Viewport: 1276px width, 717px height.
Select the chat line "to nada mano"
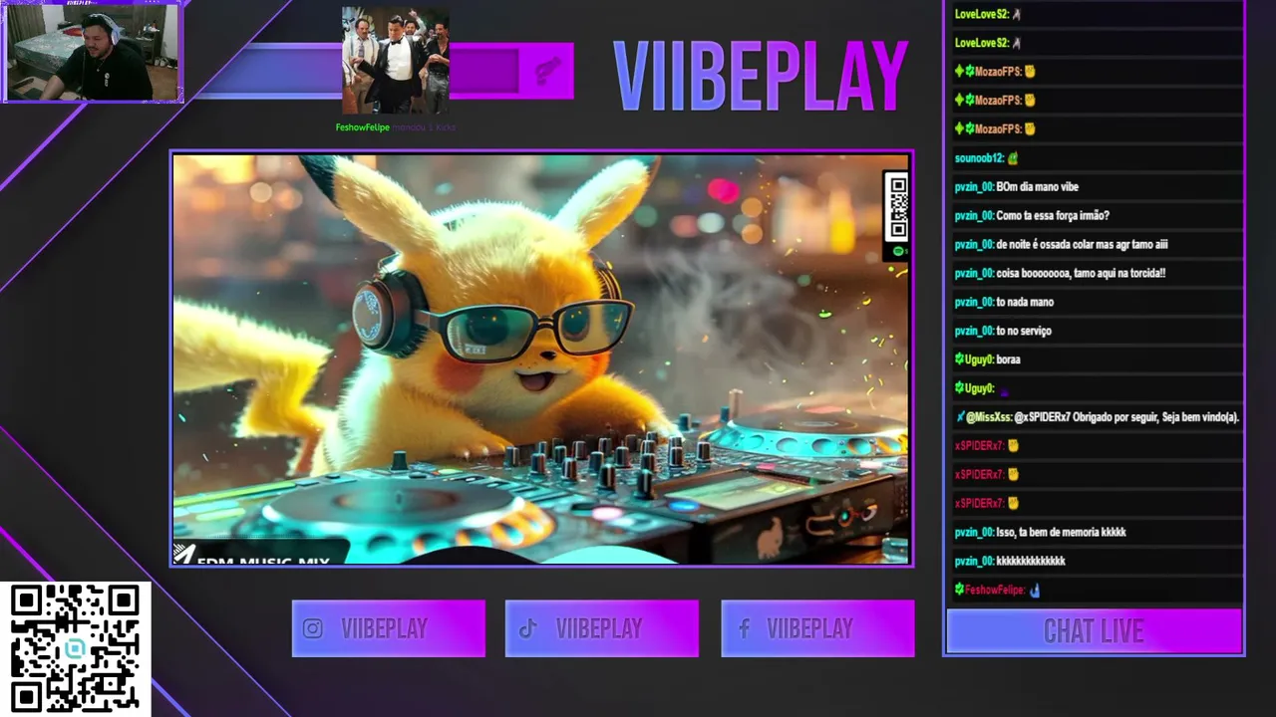1025,303
